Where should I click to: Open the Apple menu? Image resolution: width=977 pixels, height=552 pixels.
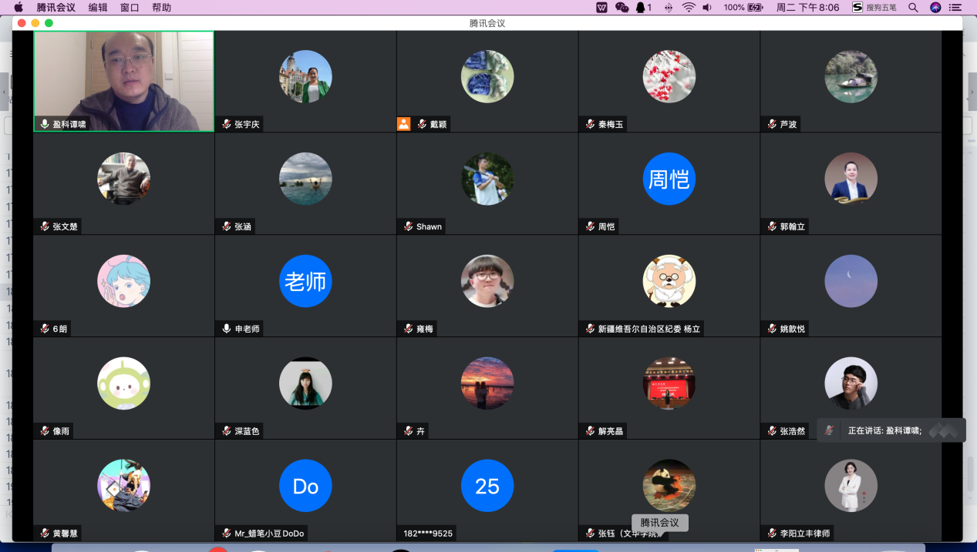click(x=19, y=8)
